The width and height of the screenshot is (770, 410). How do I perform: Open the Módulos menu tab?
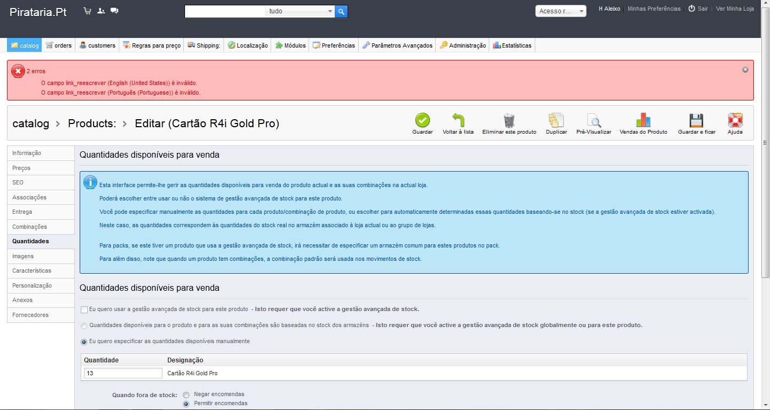tap(290, 45)
